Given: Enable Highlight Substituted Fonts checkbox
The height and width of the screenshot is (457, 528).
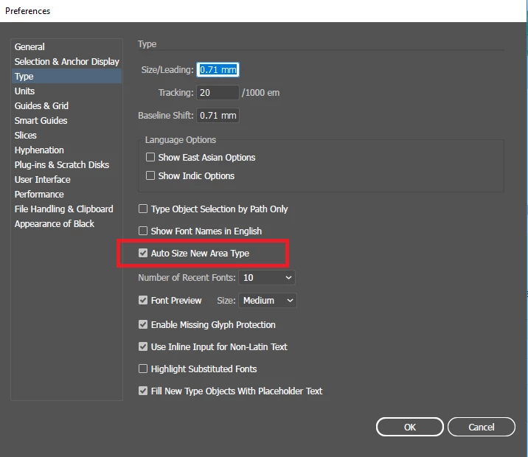Looking at the screenshot, I should point(143,369).
